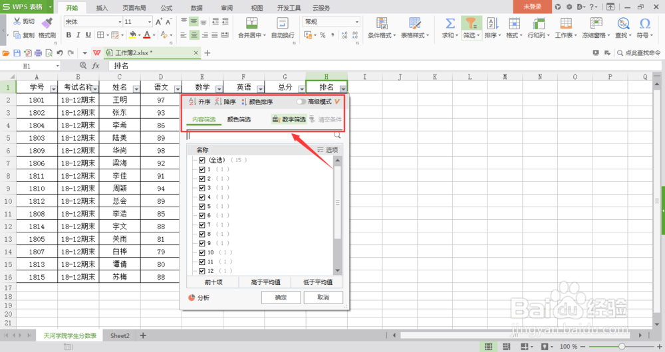
Task: Open Analysis (分析) in the filter popup
Action: point(199,298)
